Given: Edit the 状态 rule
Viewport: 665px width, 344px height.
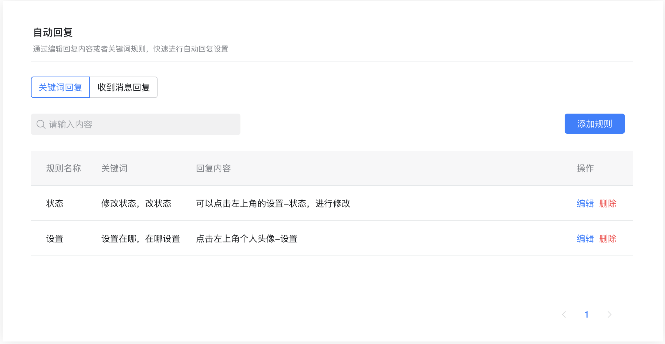Looking at the screenshot, I should point(585,204).
